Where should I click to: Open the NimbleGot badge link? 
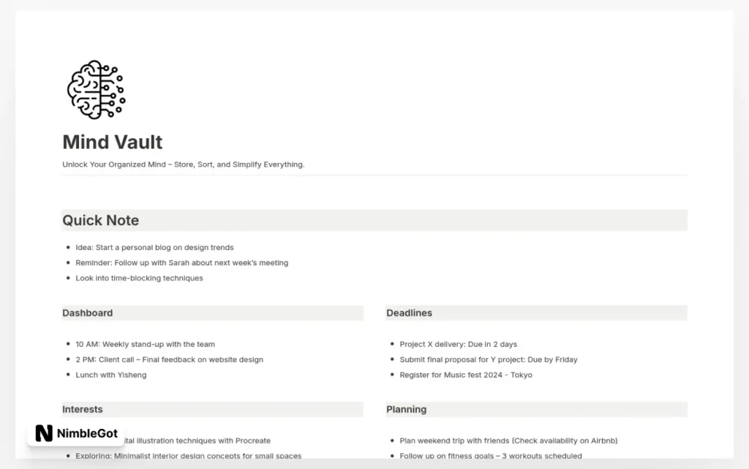[x=76, y=433]
